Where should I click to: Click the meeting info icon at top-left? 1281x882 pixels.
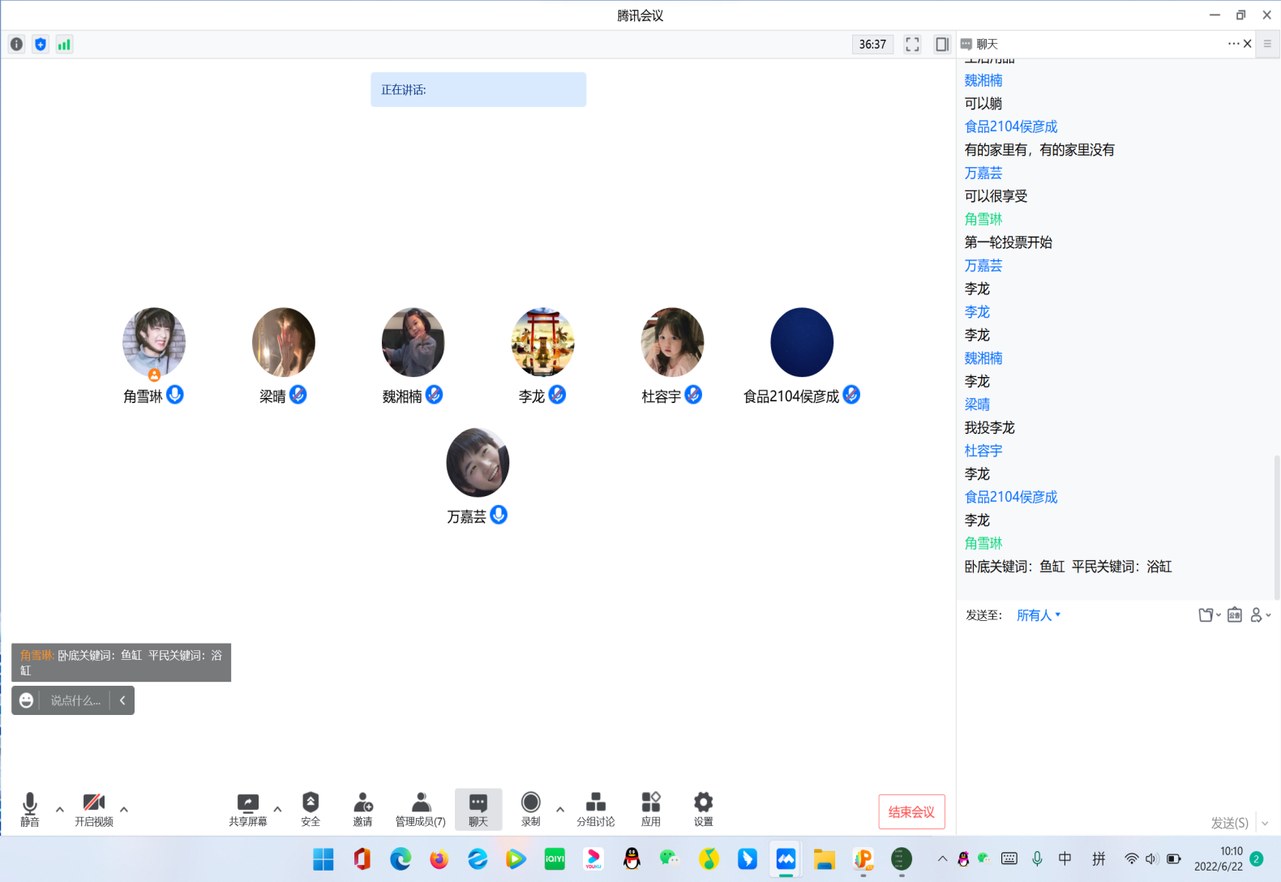[x=16, y=45]
